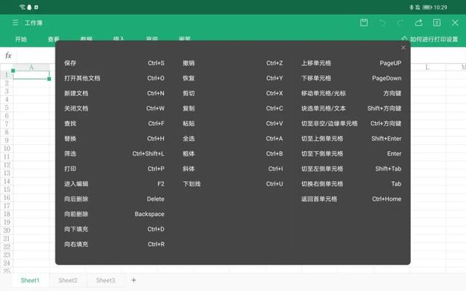This screenshot has height=291, width=466.
Task: Switch to the Sheet2 tab
Action: pyautogui.click(x=68, y=280)
